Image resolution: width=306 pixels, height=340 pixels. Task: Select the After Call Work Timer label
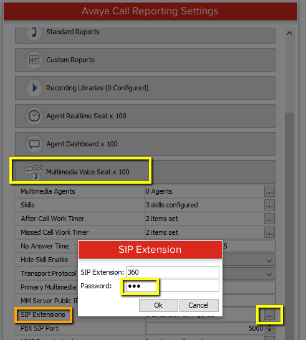pyautogui.click(x=52, y=219)
